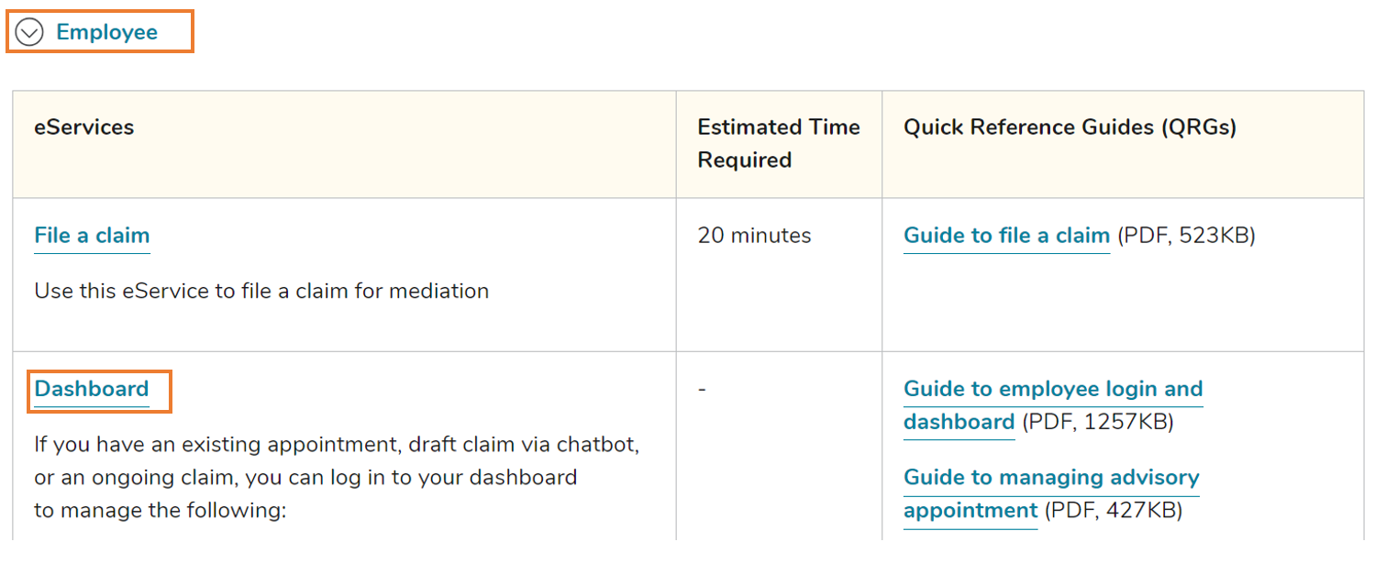Click the line about logging in to your dashboard
Image resolution: width=1375 pixels, height=564 pixels.
[x=305, y=478]
